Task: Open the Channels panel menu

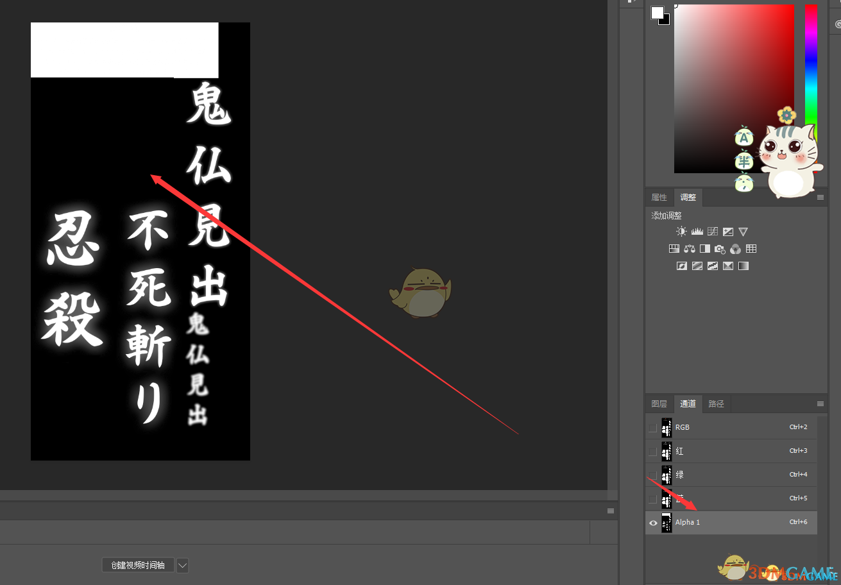Action: (820, 404)
